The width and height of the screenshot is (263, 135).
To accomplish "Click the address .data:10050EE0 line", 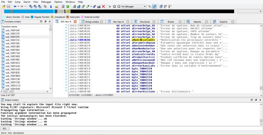I will pos(80,69).
